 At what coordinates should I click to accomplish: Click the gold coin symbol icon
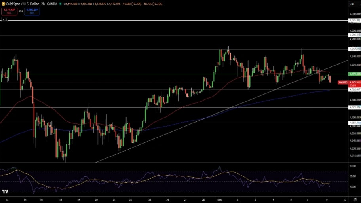3,4
